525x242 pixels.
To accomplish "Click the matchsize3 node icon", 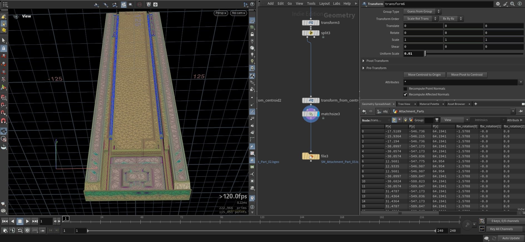I will tap(311, 114).
